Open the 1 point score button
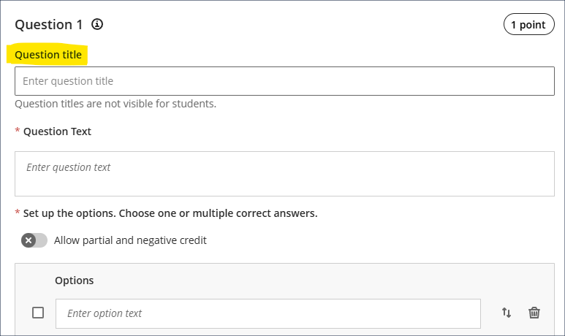Viewport: 565px width, 336px height. click(x=528, y=25)
